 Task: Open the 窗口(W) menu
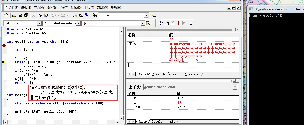pos(102,7)
